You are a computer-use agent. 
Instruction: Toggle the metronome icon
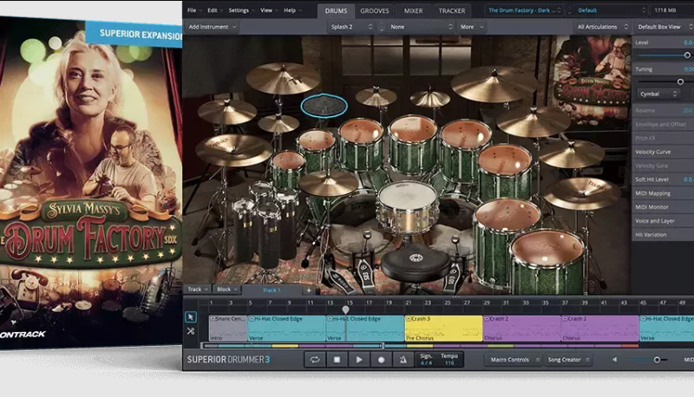(x=403, y=360)
